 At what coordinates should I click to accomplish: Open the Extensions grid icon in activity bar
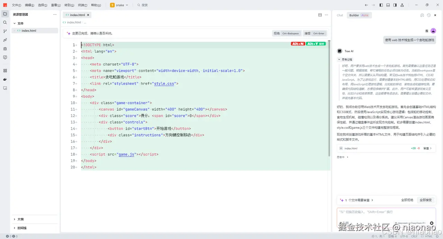pos(5,70)
